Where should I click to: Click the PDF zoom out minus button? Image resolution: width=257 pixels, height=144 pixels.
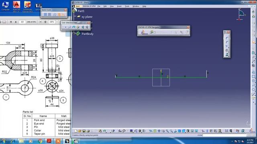[41, 22]
